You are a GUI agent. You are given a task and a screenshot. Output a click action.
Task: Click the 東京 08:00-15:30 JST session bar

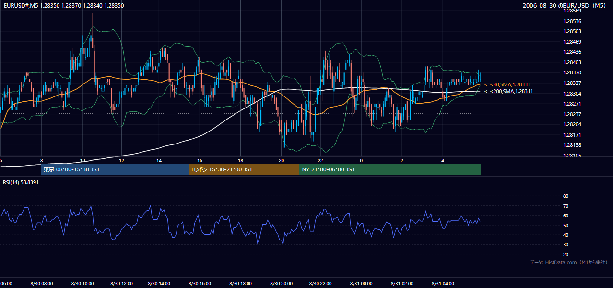115,169
